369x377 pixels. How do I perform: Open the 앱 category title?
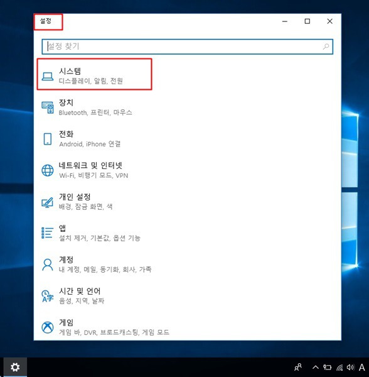tap(62, 228)
